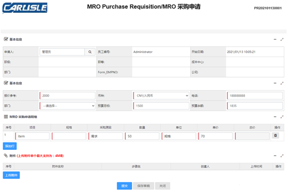Click the Carlisle logo
The image size is (288, 194).
[25, 8]
